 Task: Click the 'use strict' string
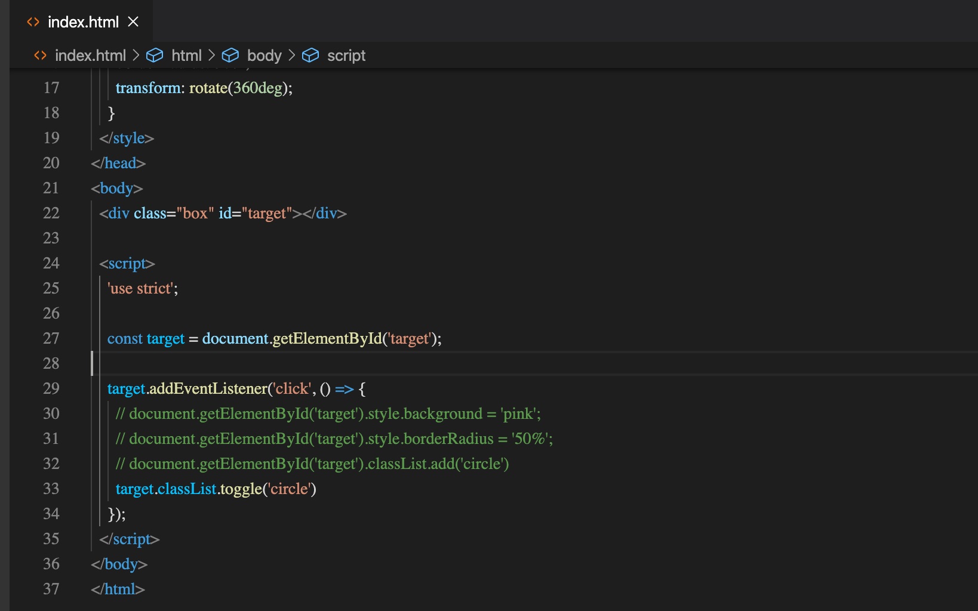click(141, 288)
